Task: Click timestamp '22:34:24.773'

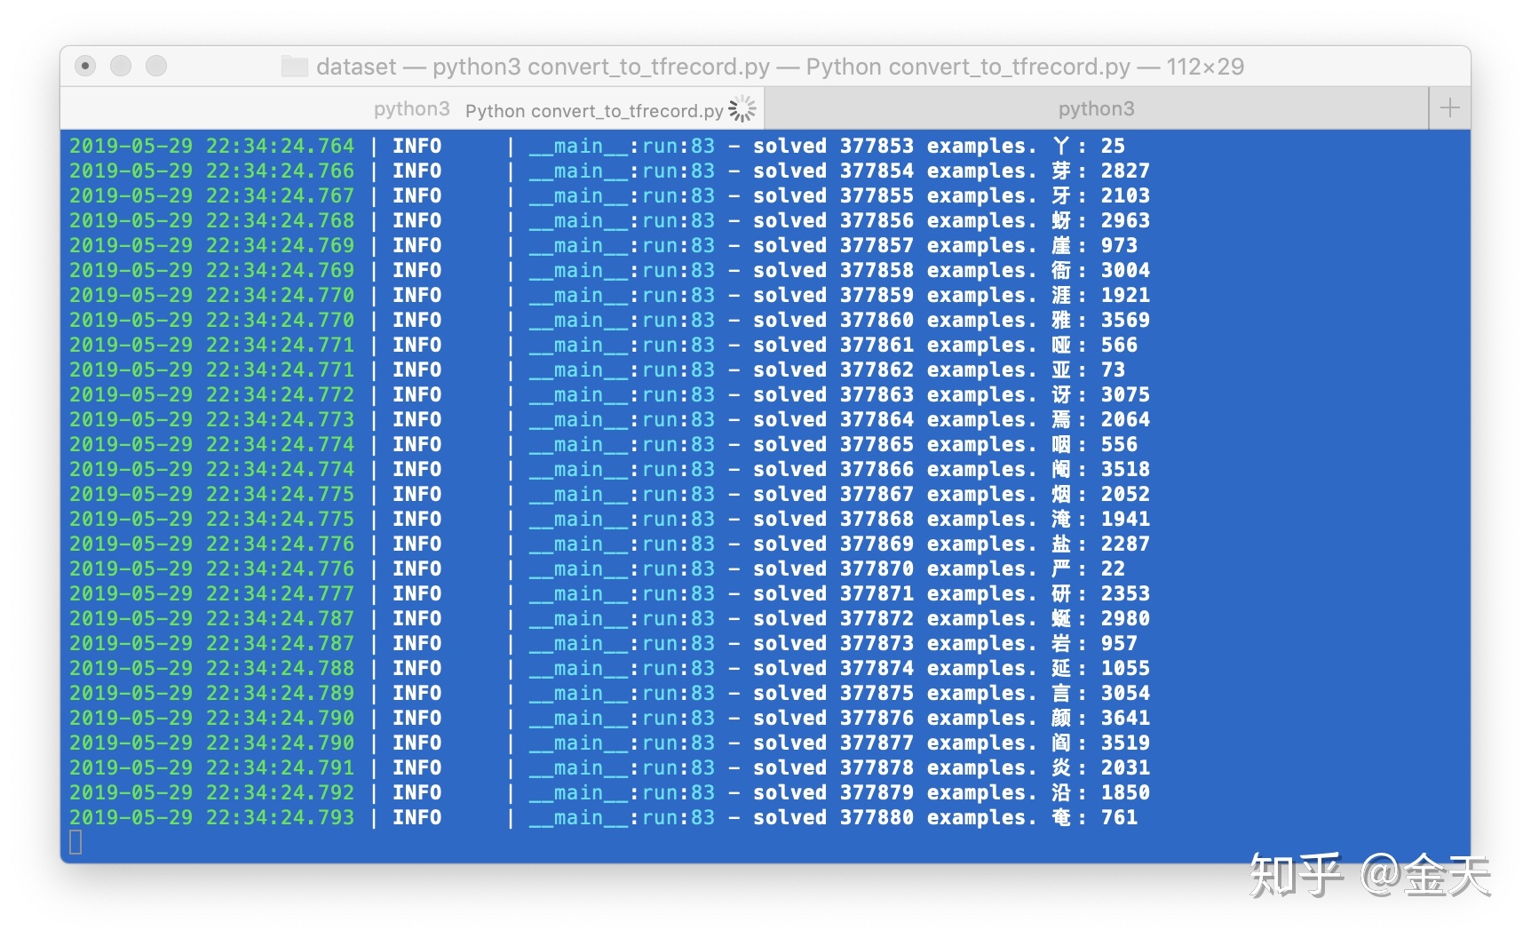Action: click(280, 419)
